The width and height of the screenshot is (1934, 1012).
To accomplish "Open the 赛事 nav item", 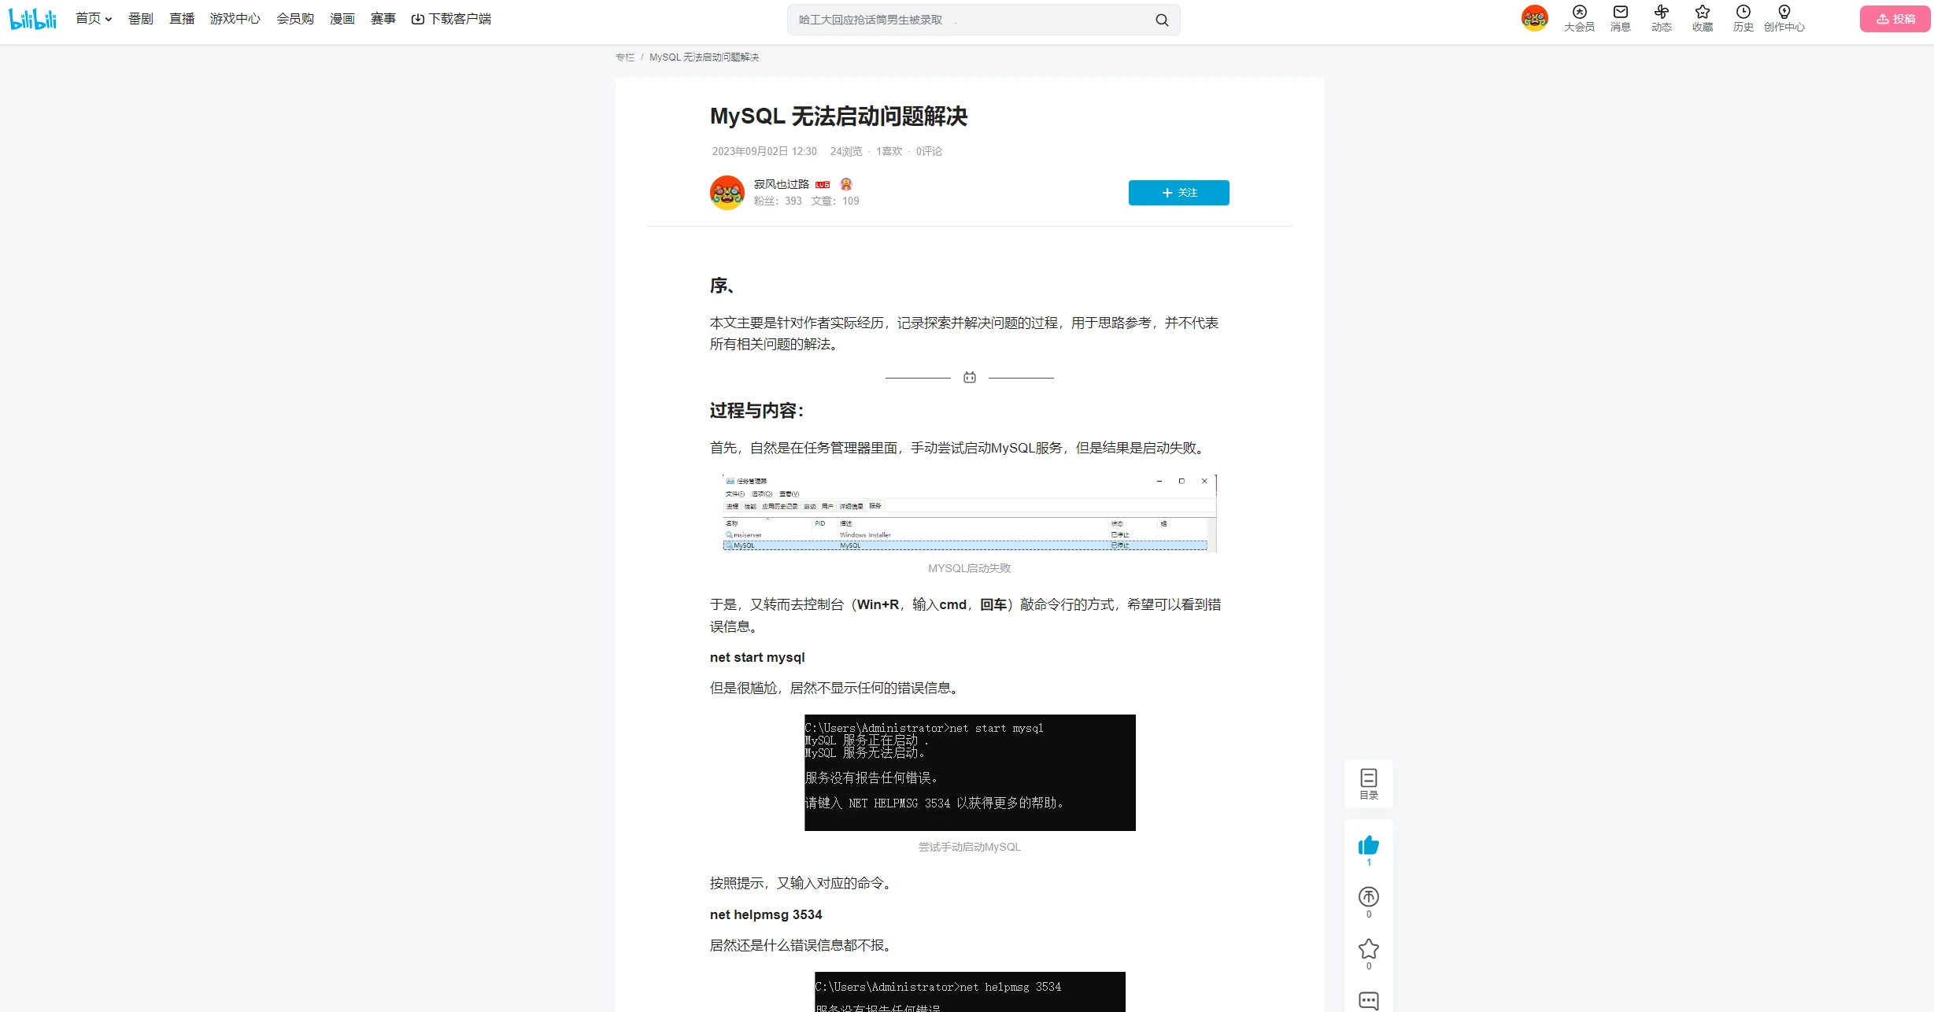I will pyautogui.click(x=383, y=19).
